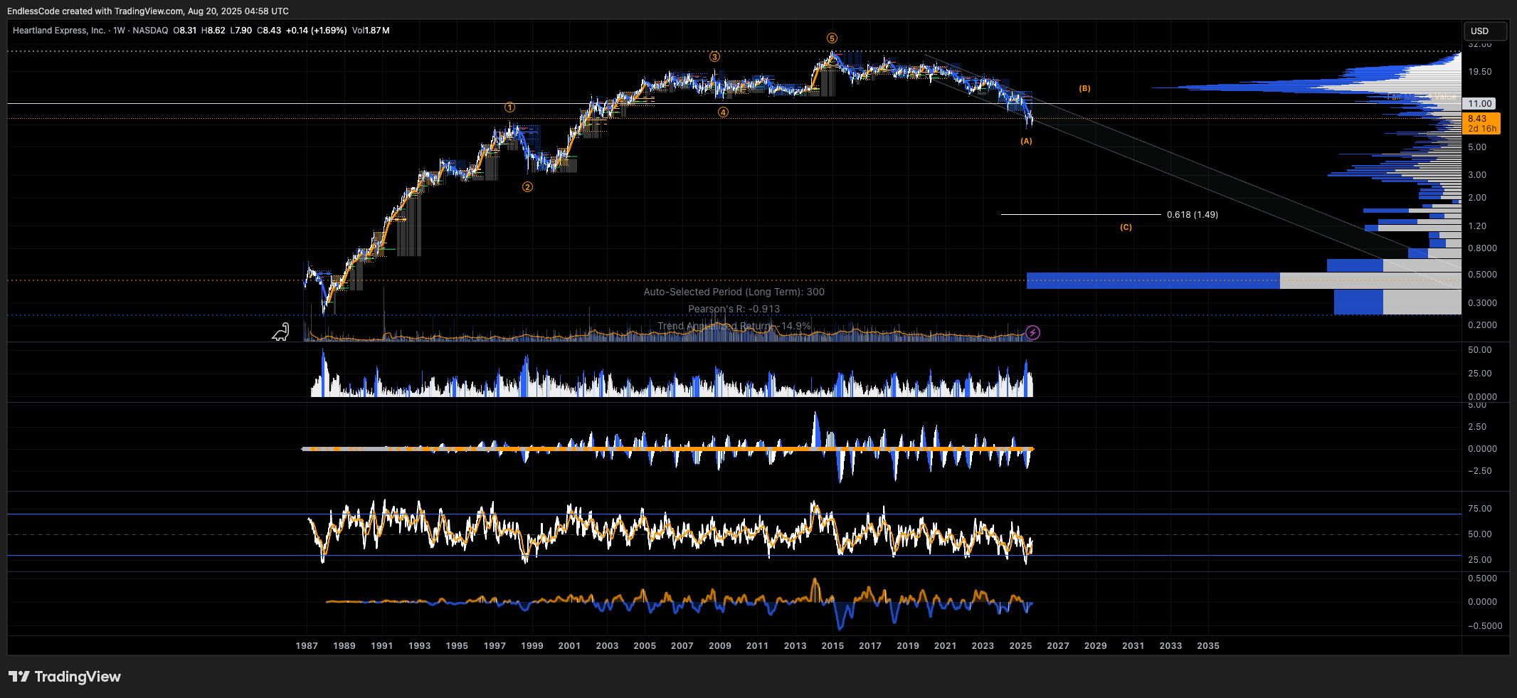The image size is (1517, 698).
Task: Click the 75.00 oscillator axis label
Action: pos(1480,509)
